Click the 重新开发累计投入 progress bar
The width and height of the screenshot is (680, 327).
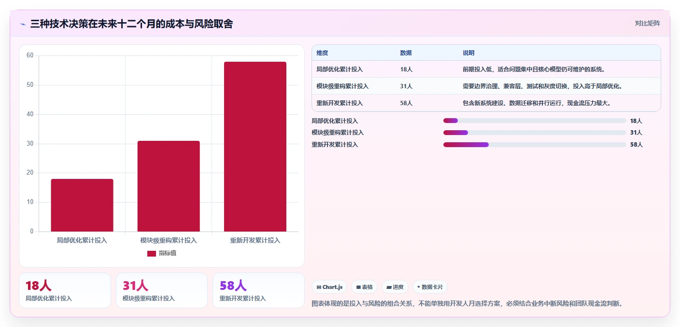(x=535, y=144)
